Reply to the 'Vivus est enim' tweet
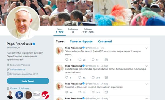 (x=67, y=60)
